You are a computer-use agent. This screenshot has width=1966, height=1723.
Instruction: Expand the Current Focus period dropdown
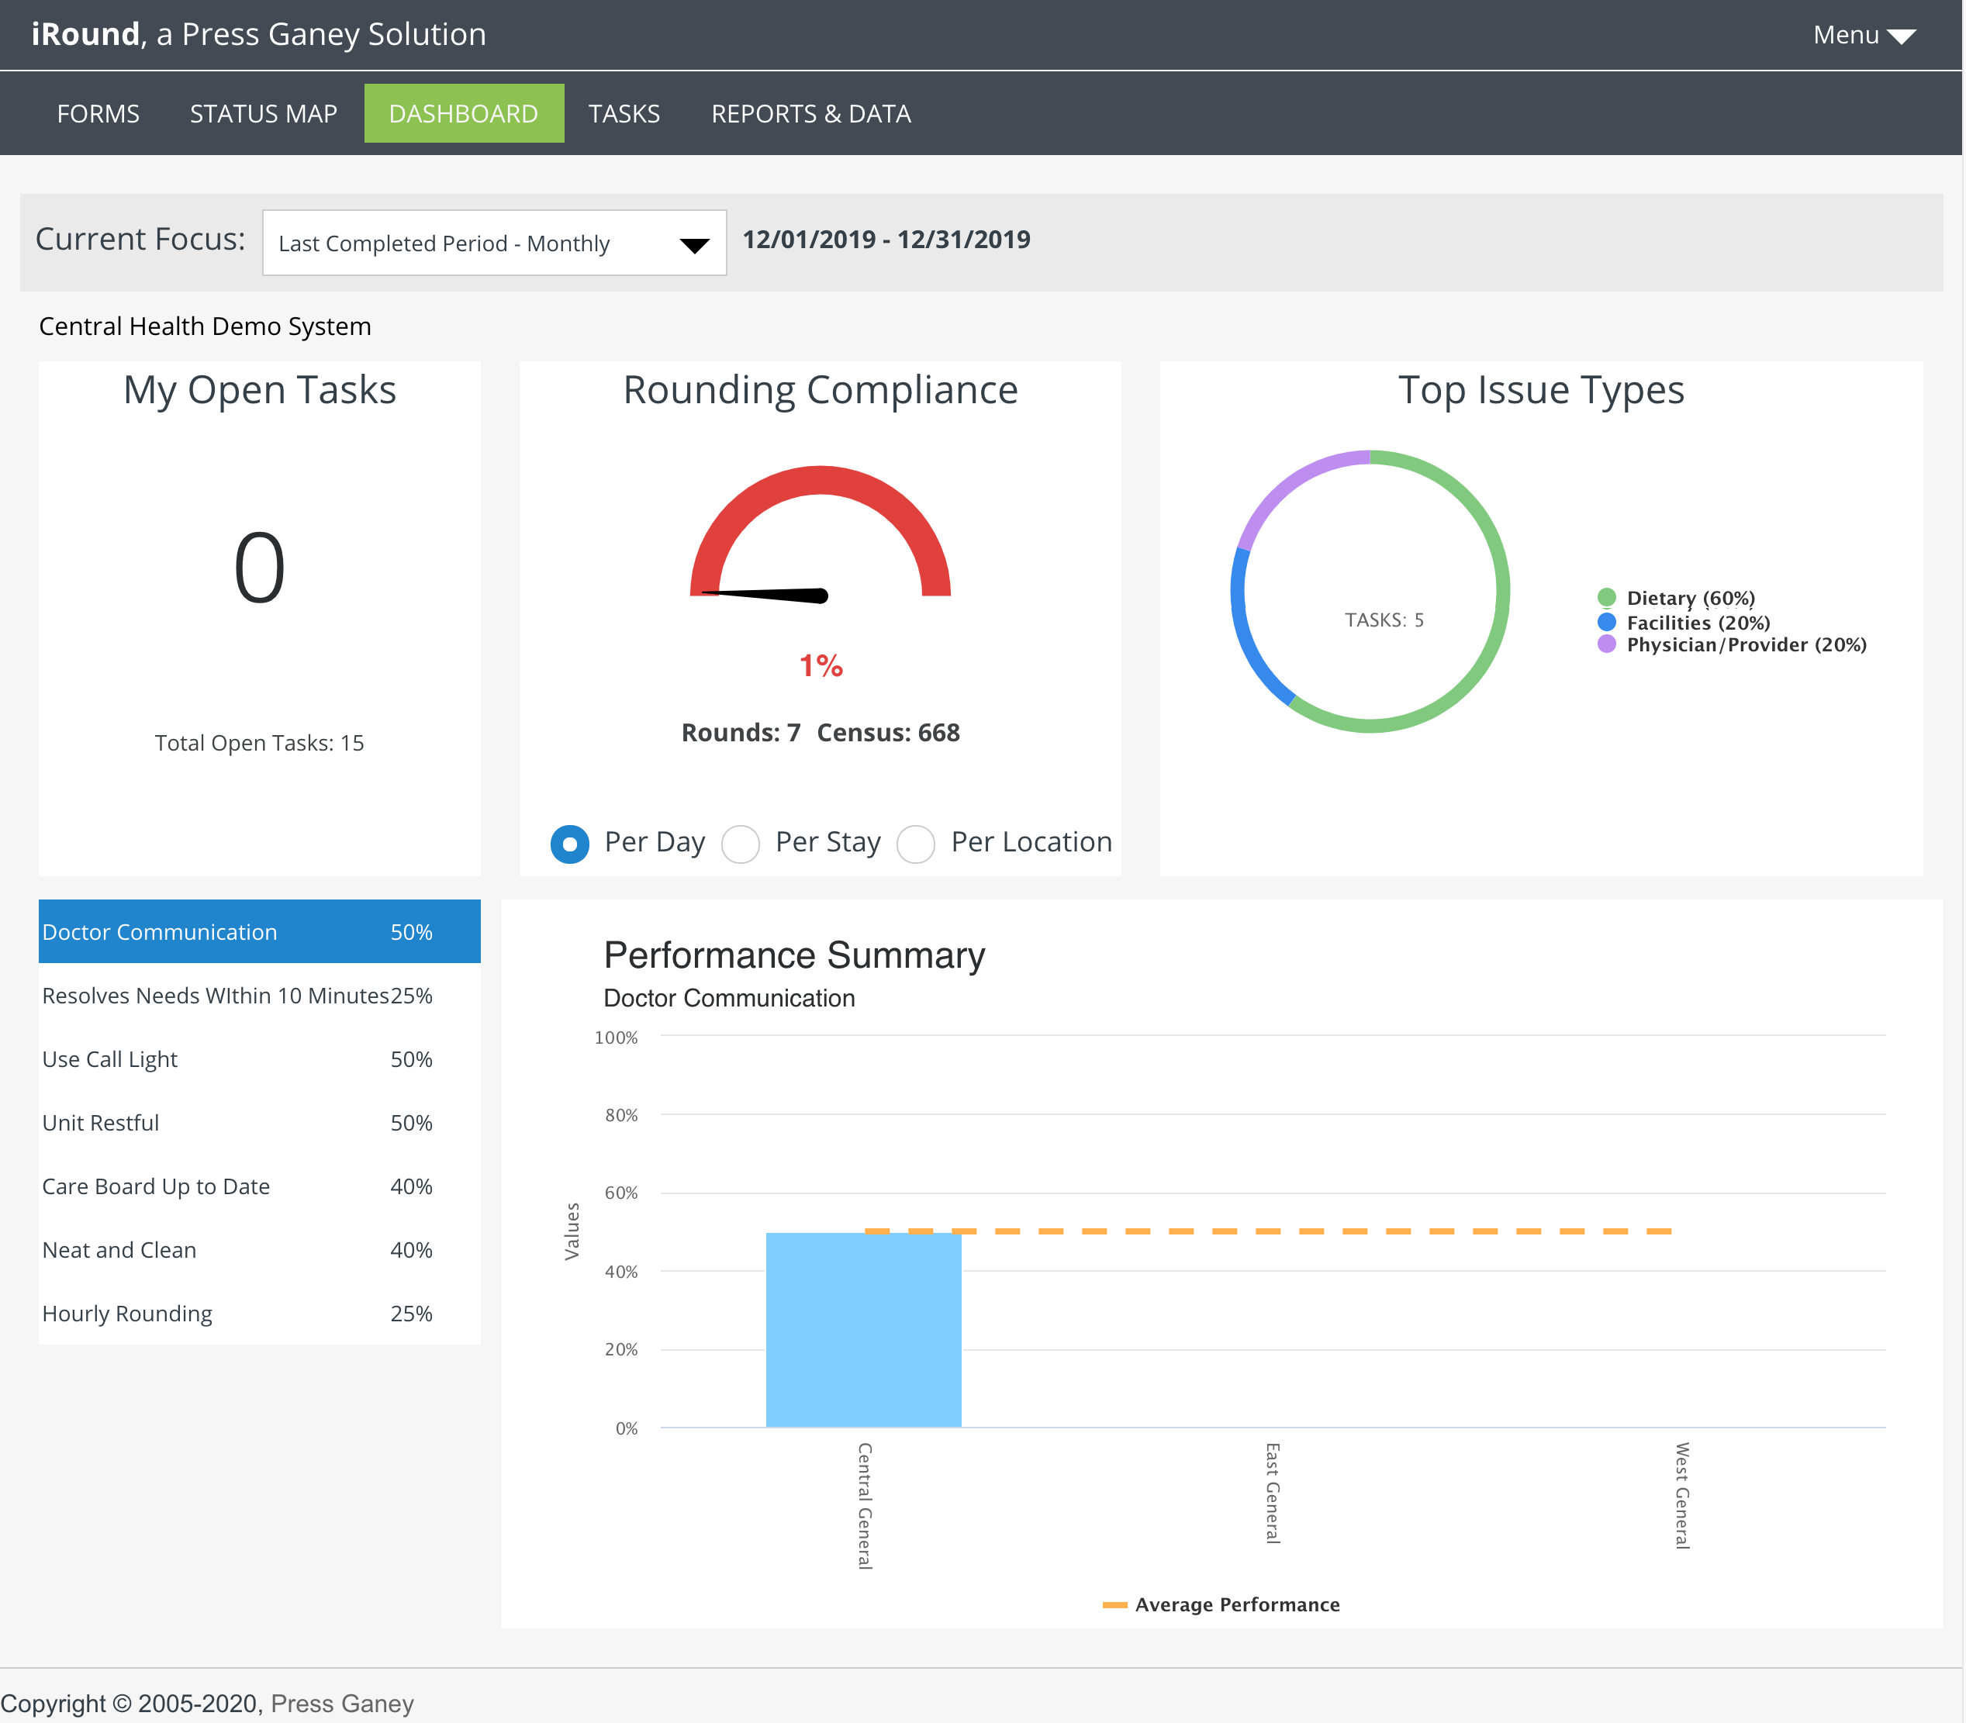pyautogui.click(x=494, y=243)
